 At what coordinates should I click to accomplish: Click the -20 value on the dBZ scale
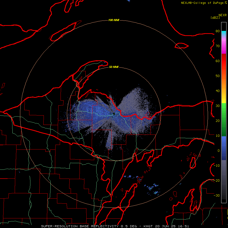[x=217, y=180]
